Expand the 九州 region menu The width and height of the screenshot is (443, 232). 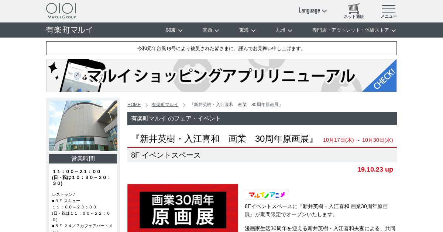284,30
